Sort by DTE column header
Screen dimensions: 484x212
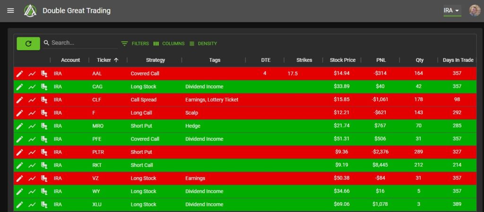point(266,60)
